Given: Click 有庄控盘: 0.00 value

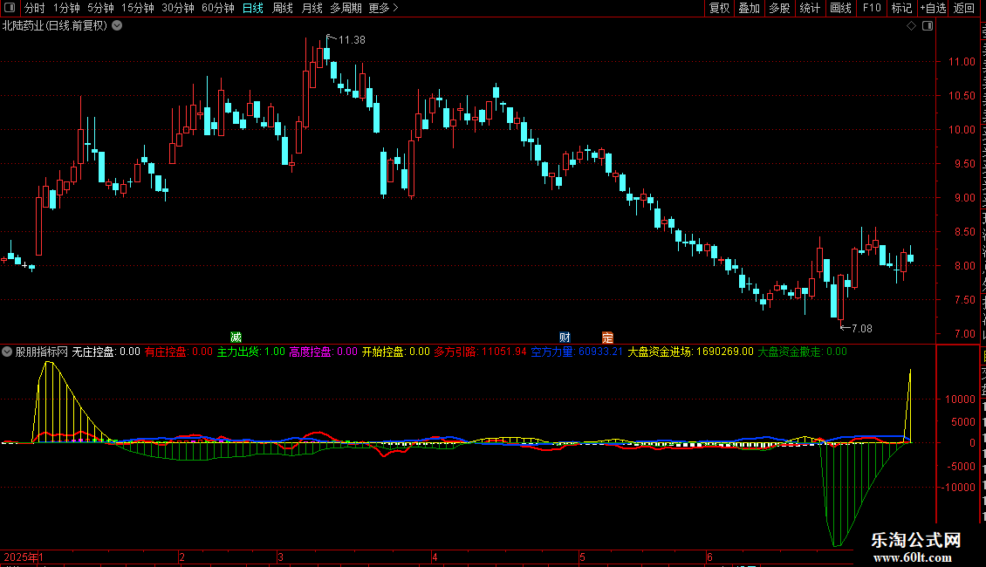Looking at the screenshot, I should pyautogui.click(x=179, y=352).
